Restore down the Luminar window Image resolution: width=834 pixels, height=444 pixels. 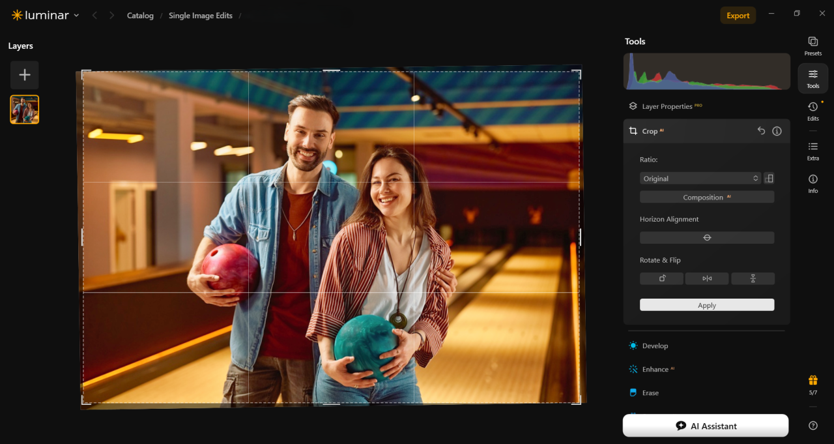coord(796,14)
